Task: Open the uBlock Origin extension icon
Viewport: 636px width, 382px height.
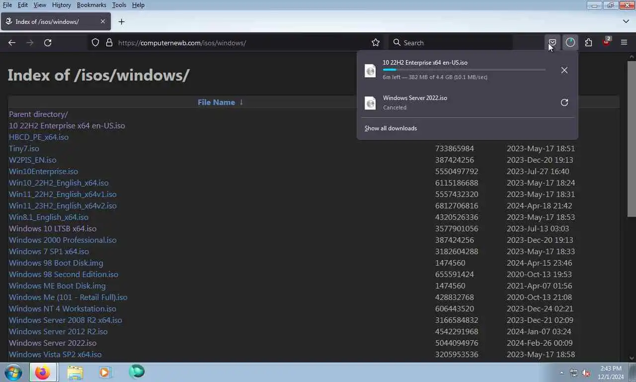Action: pos(606,42)
